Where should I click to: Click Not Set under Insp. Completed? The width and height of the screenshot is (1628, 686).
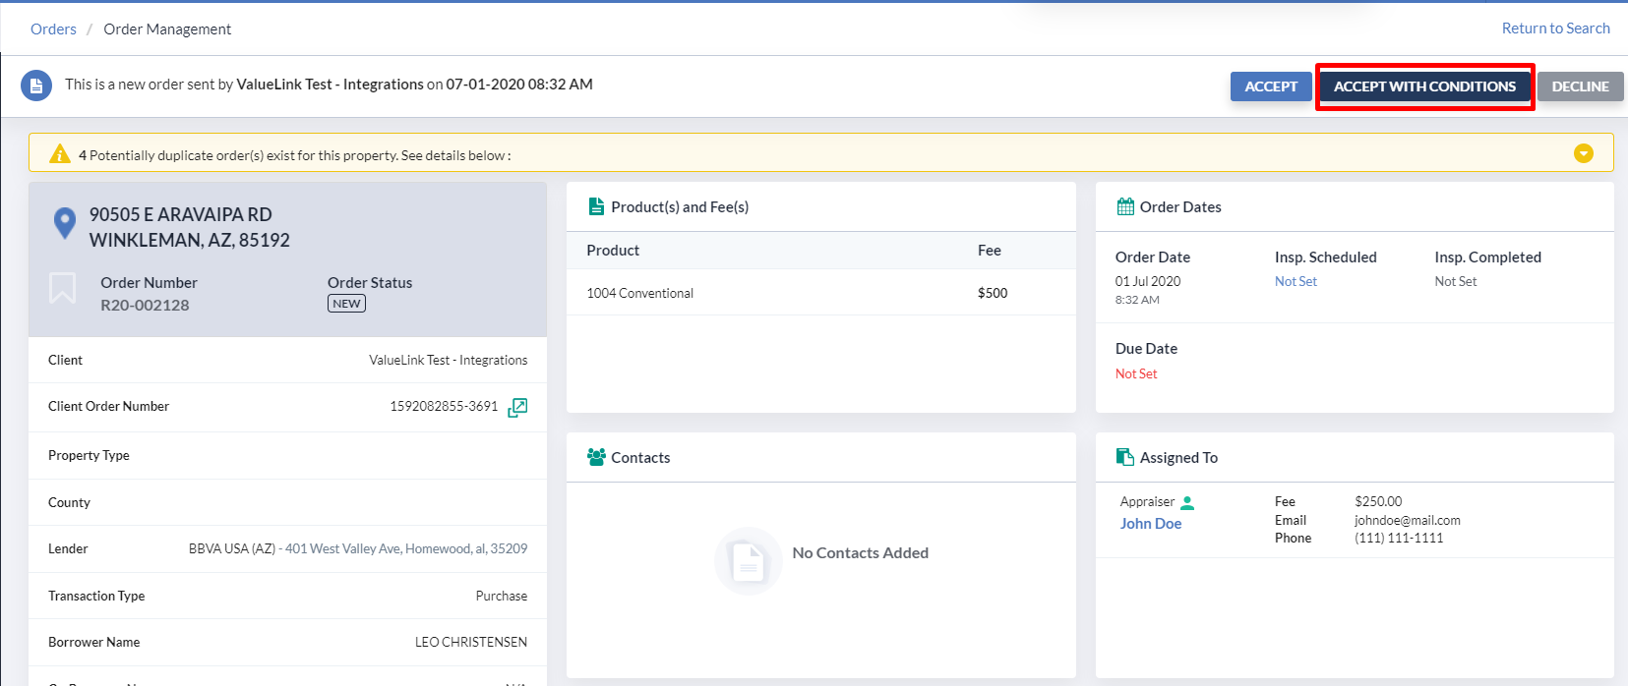point(1456,281)
